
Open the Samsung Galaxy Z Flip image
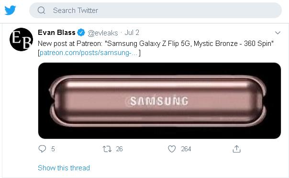click(159, 100)
